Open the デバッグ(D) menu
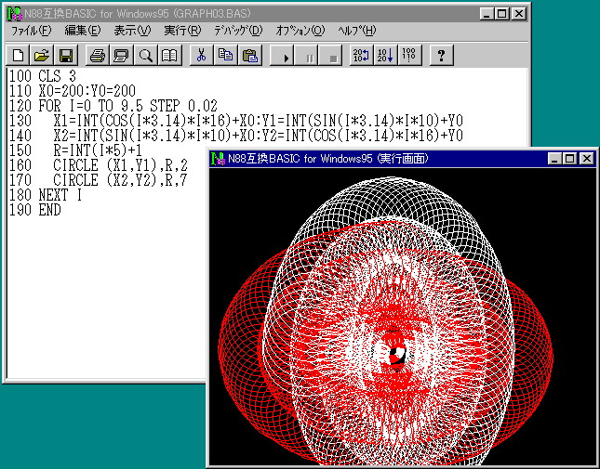 [238, 31]
